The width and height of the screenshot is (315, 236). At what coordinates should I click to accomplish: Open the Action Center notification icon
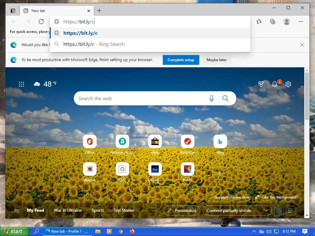[305, 231]
